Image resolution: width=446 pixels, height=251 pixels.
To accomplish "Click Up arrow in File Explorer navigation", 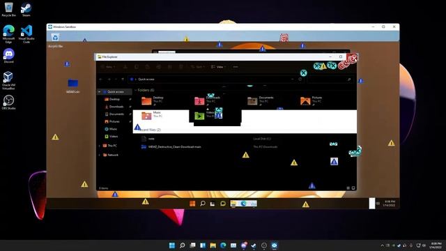I will (x=123, y=79).
